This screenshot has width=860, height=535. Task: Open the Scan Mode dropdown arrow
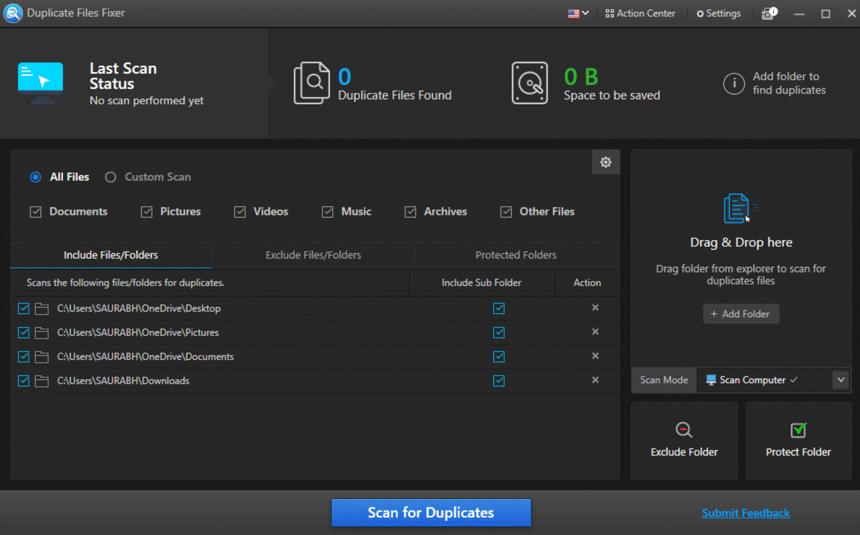pos(841,380)
